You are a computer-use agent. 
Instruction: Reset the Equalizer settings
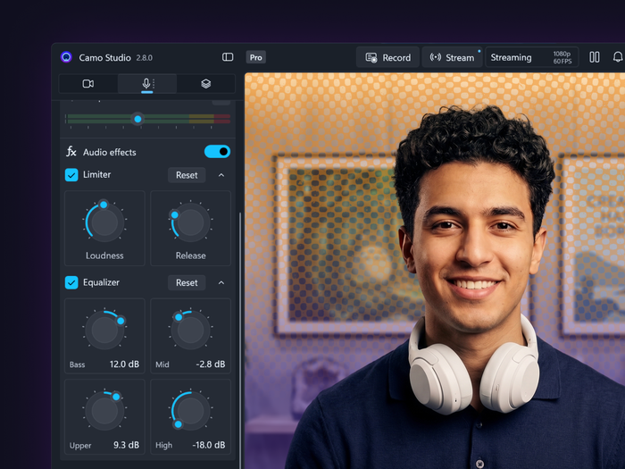coord(187,283)
